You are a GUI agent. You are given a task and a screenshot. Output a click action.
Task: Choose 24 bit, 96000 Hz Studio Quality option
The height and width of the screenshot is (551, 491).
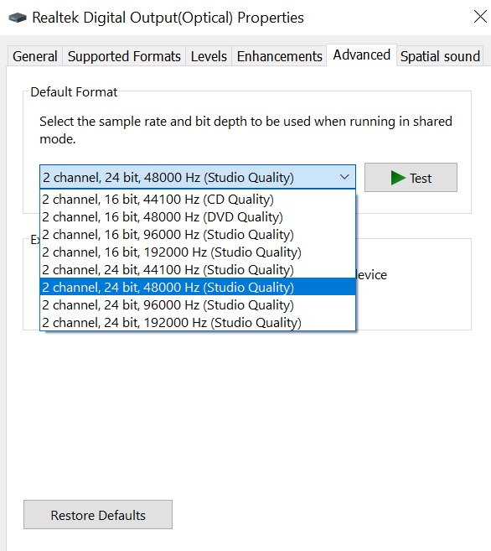pos(198,304)
